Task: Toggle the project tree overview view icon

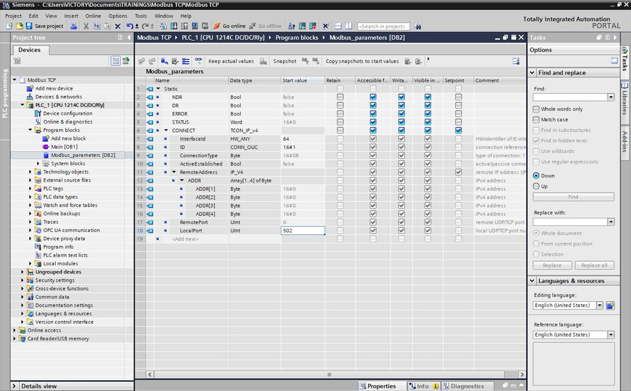Action: tap(116, 61)
